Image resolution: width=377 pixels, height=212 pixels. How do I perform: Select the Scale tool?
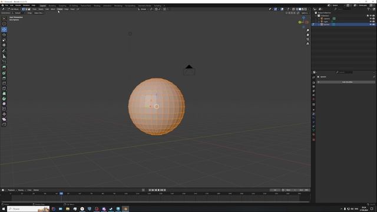[4, 40]
